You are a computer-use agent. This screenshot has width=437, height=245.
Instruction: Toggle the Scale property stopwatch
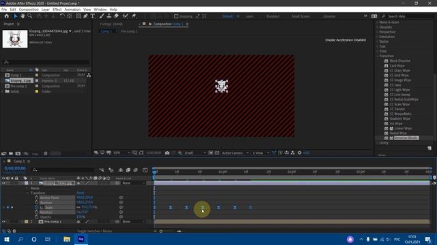pyautogui.click(x=36, y=207)
